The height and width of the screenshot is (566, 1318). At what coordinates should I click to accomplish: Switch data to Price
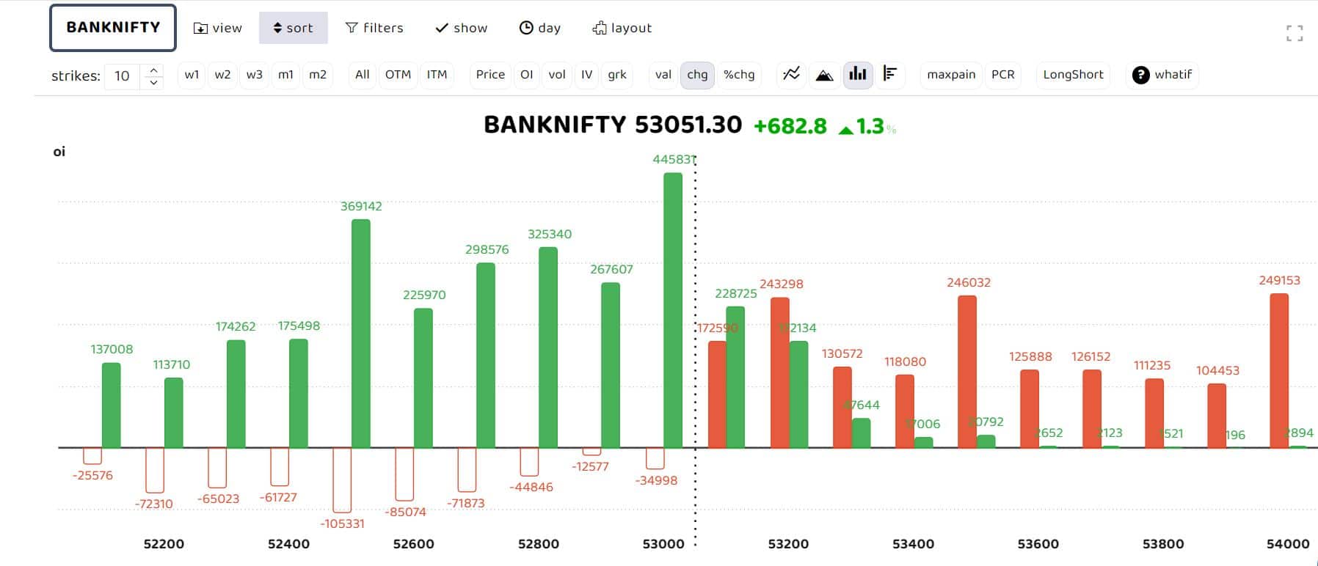click(x=490, y=75)
